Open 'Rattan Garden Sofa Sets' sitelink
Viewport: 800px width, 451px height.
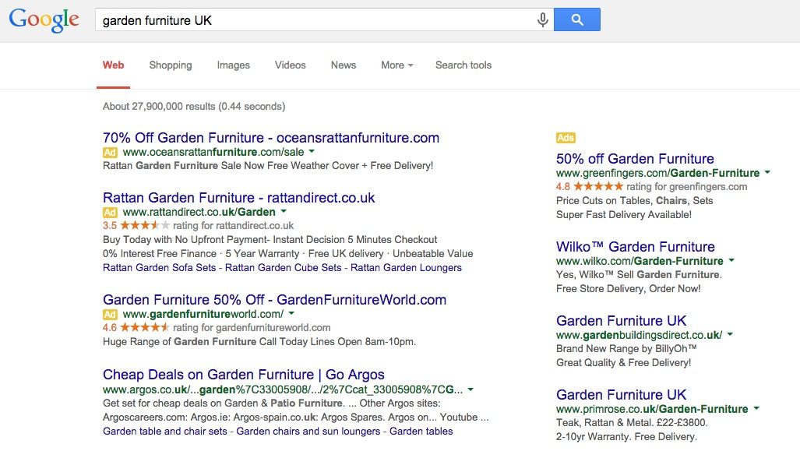click(159, 268)
